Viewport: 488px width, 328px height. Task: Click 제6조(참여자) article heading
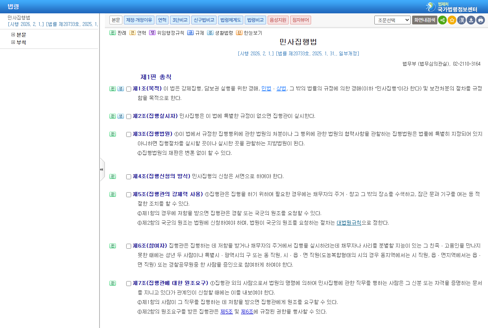pyautogui.click(x=150, y=246)
